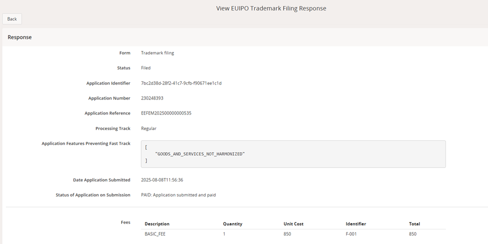Click the 'Processing Track' field label
488x244 pixels.
[113, 128]
